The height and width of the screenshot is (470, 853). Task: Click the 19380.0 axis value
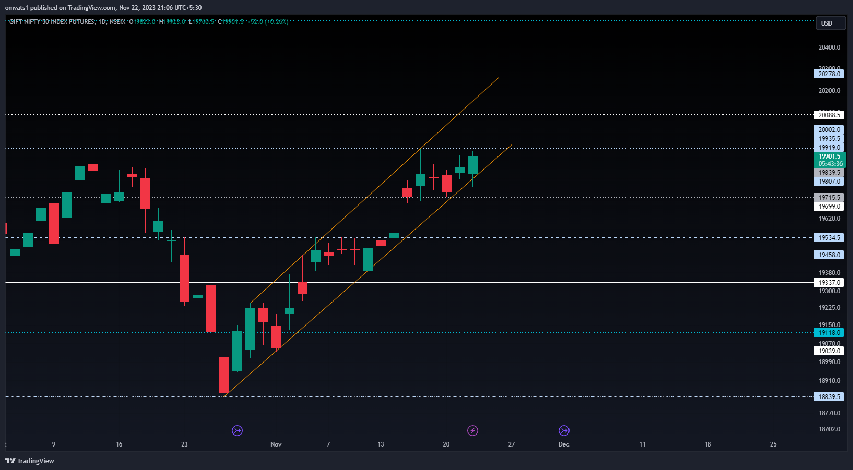(x=830, y=273)
